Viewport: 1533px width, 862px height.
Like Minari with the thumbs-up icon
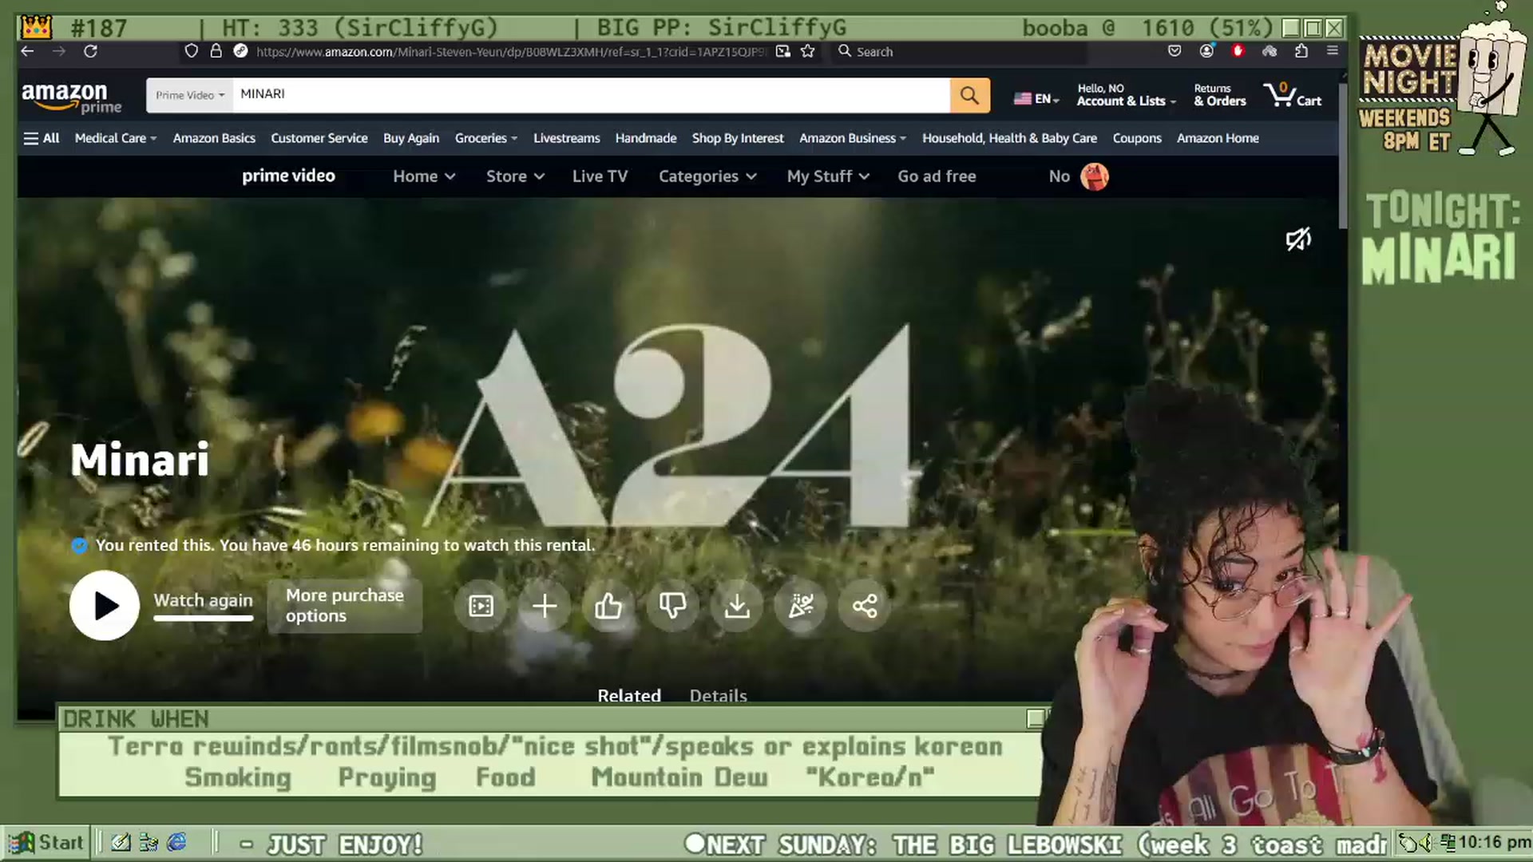608,606
